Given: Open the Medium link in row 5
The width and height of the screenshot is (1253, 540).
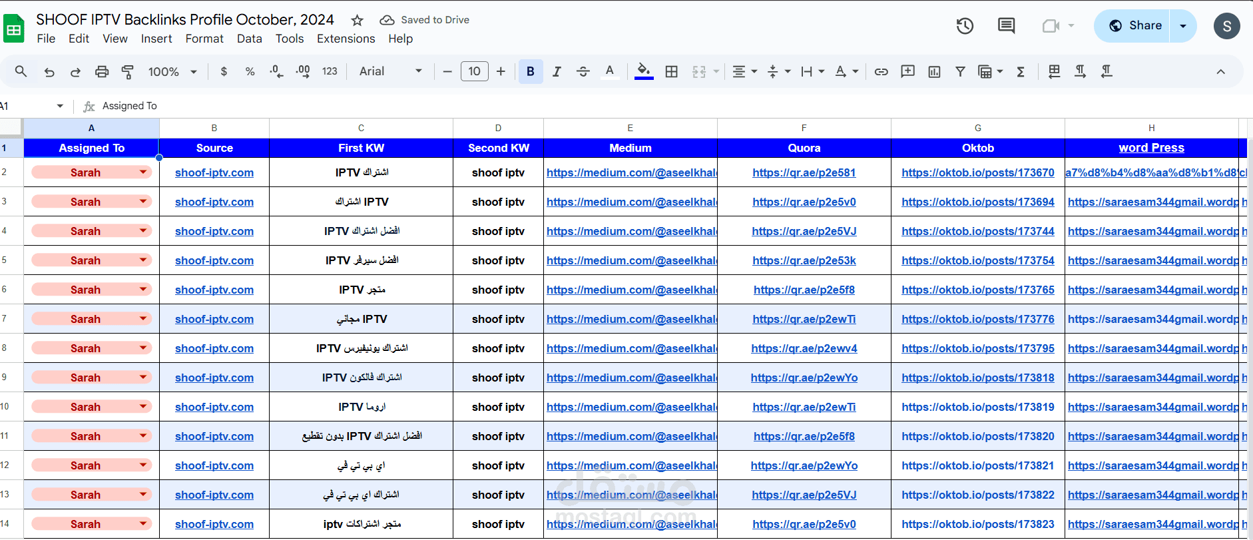Looking at the screenshot, I should click(x=632, y=260).
